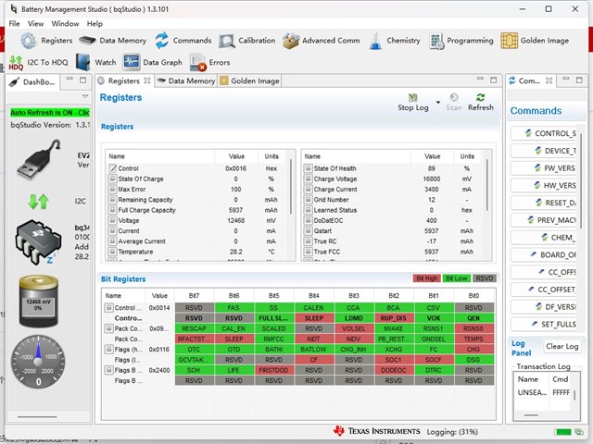The width and height of the screenshot is (593, 444).
Task: Toggle the log checkbox for Control register
Action: 113,168
